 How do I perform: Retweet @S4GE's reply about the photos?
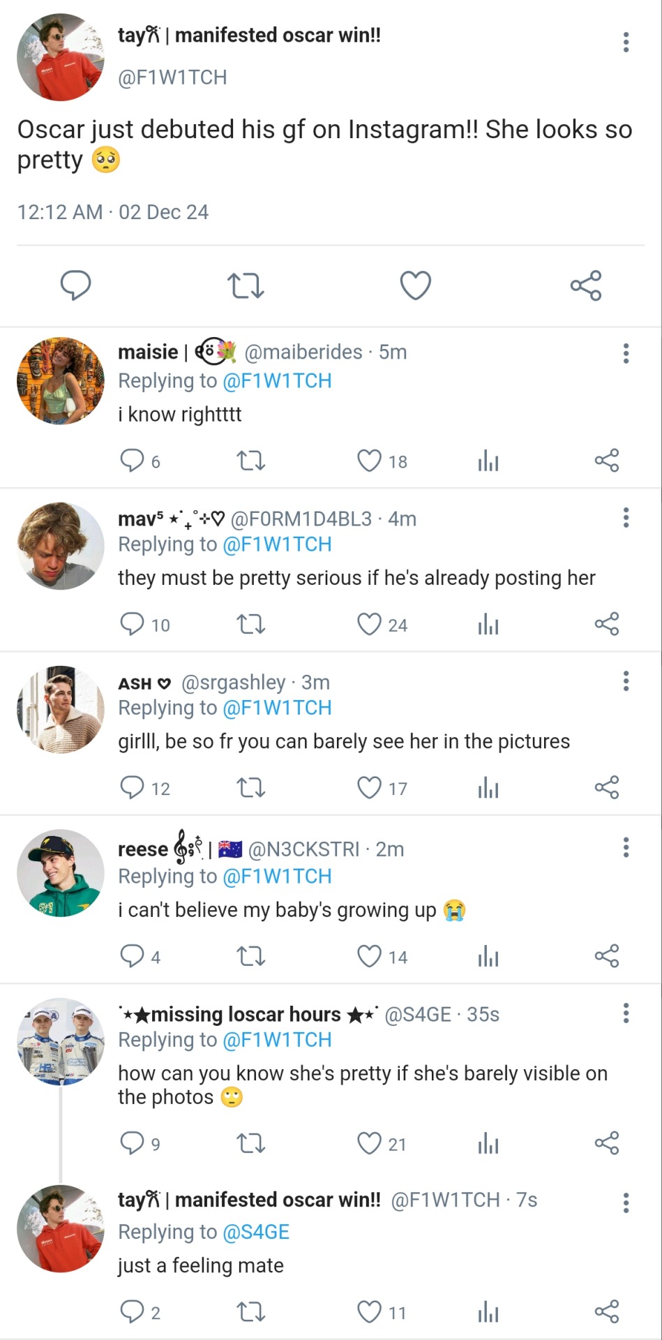point(251,1143)
